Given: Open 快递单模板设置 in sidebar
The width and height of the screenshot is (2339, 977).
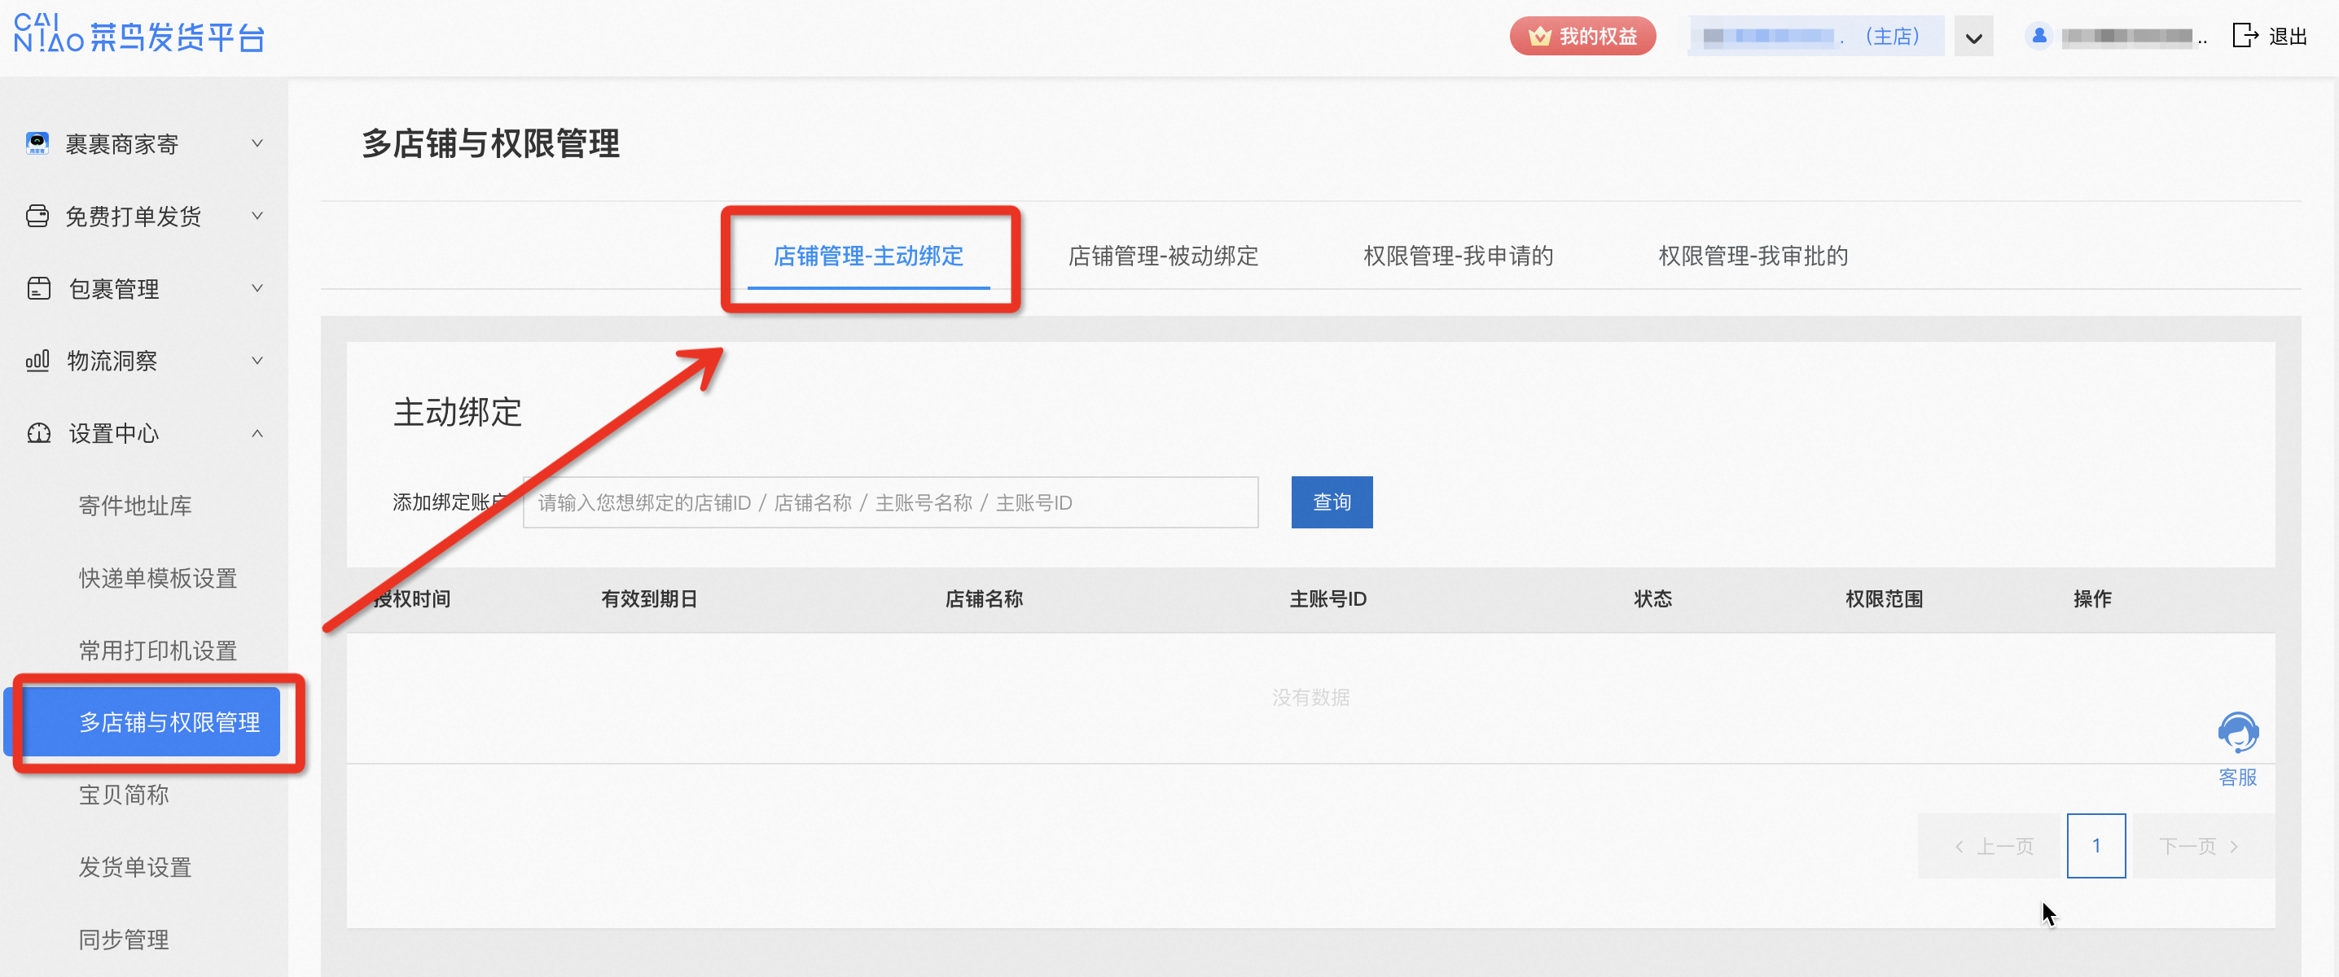Looking at the screenshot, I should click(x=158, y=578).
